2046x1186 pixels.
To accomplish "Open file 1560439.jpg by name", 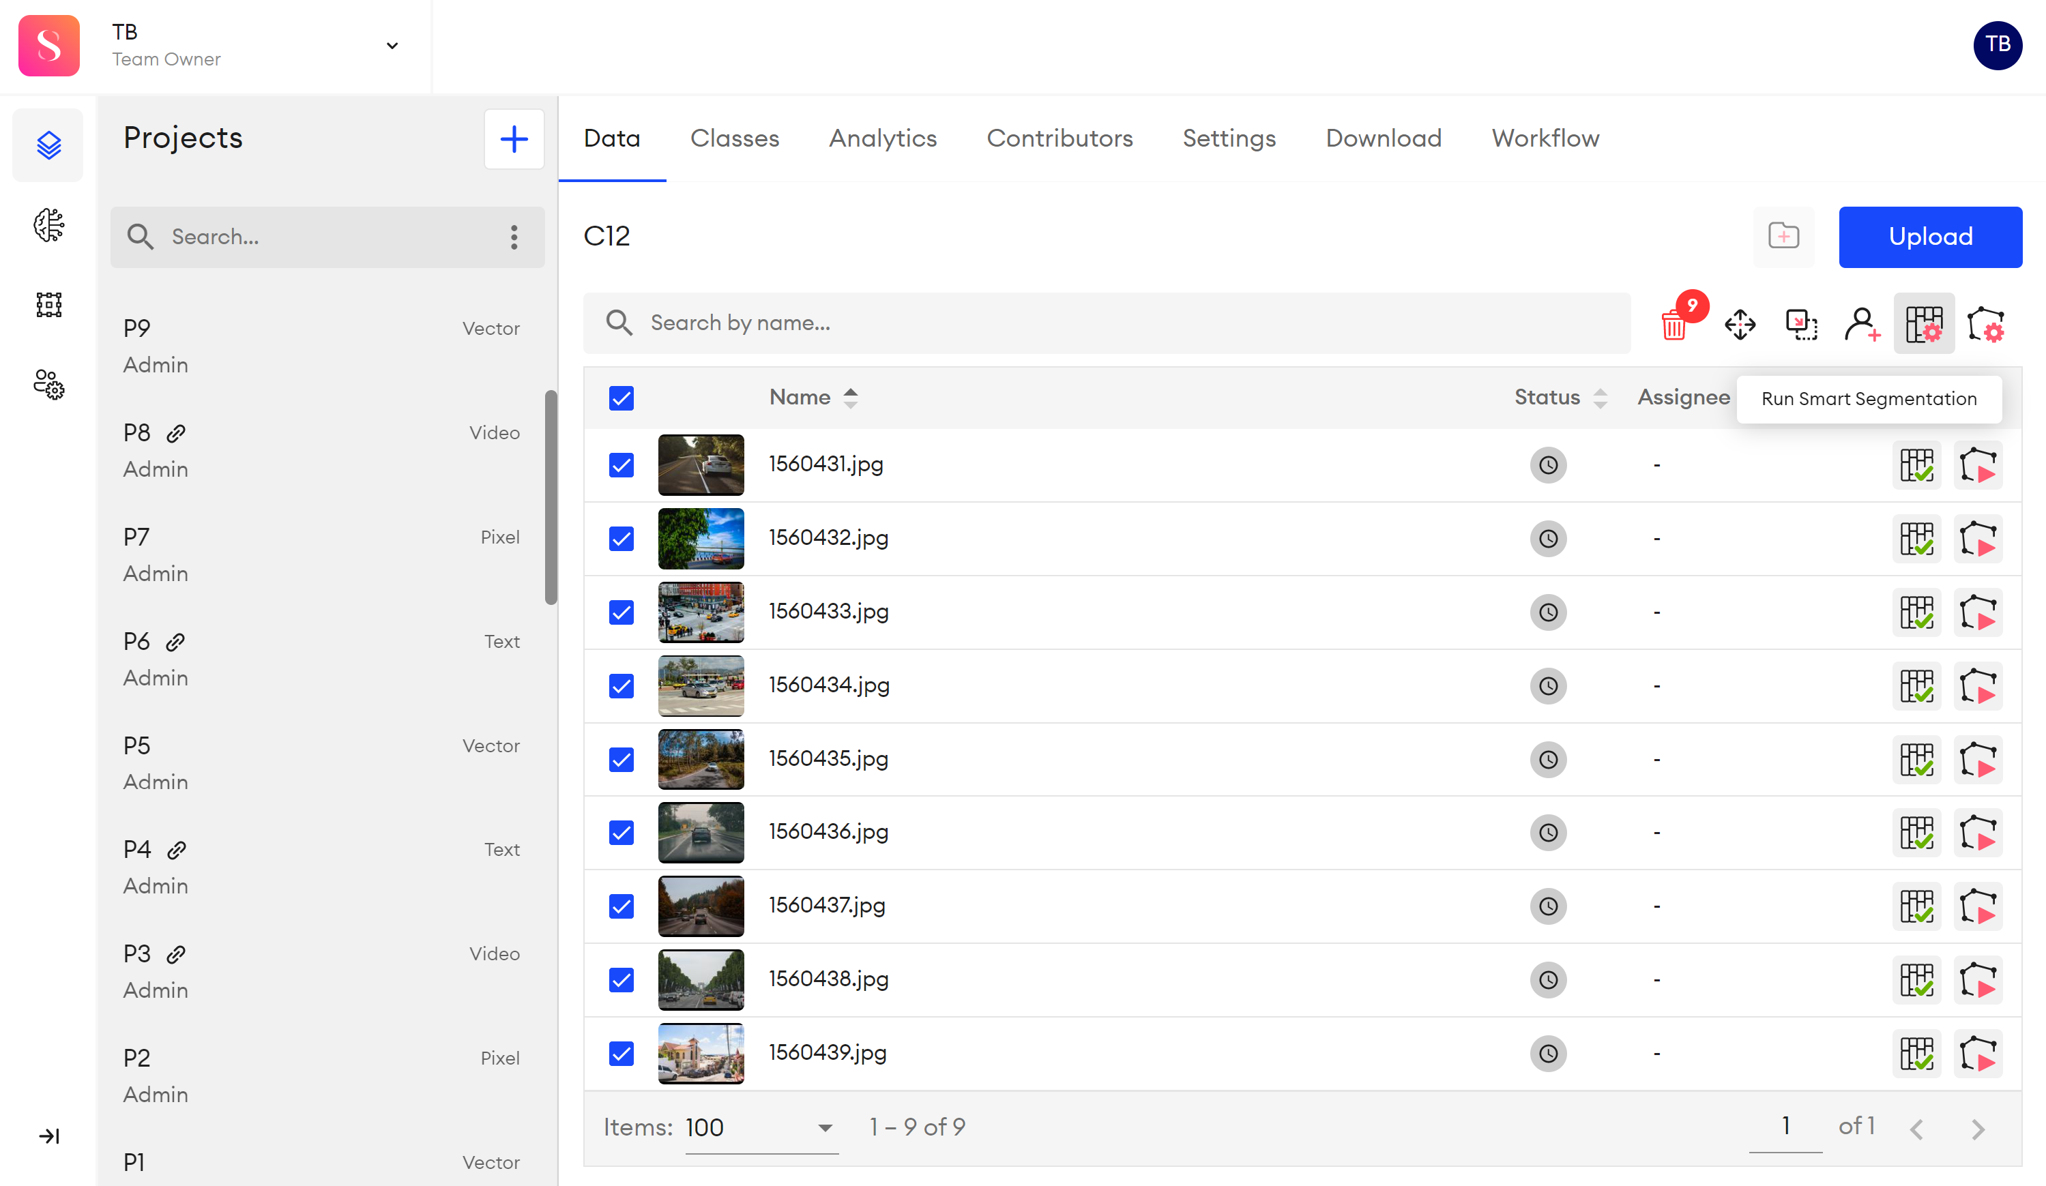I will tap(828, 1053).
